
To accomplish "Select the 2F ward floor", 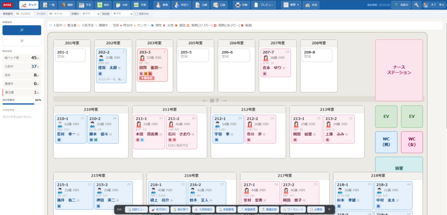I will (22, 30).
